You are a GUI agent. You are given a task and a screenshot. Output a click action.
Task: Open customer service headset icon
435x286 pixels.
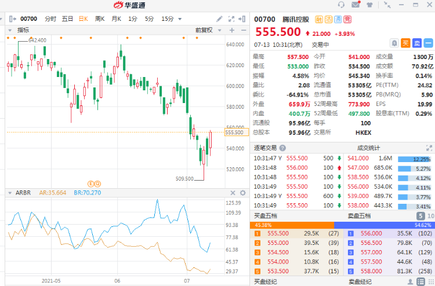(341, 5)
